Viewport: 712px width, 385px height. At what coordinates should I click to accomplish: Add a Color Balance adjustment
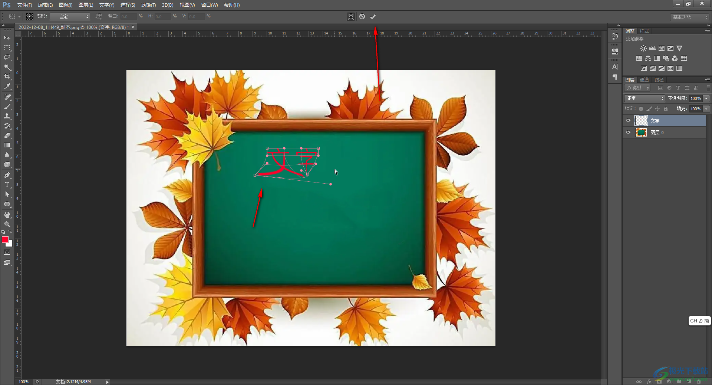(x=648, y=58)
